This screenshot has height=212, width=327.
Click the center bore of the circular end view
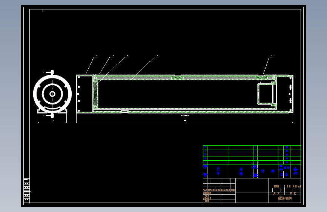(52, 94)
